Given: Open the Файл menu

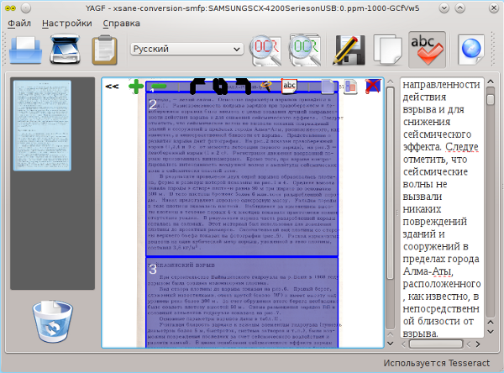Looking at the screenshot, I should [x=19, y=23].
